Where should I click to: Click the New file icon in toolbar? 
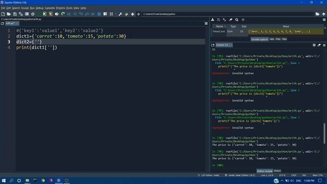tap(3, 14)
